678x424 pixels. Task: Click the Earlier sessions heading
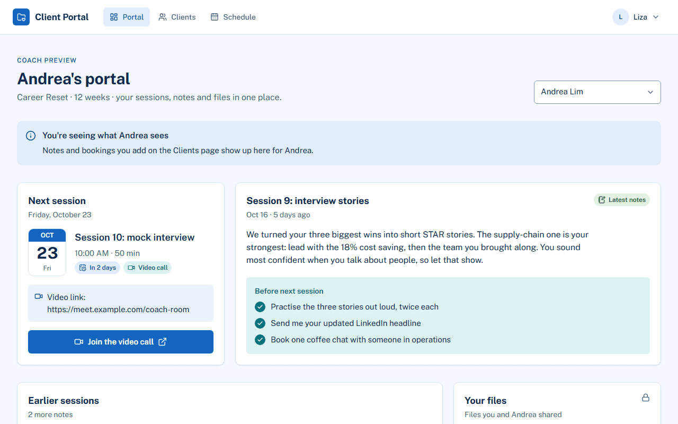pos(64,401)
